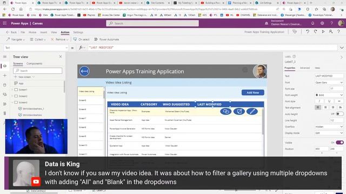Expand the formula bar chevron
Image resolution: width=346 pixels, height=194 pixels.
pos(342,48)
